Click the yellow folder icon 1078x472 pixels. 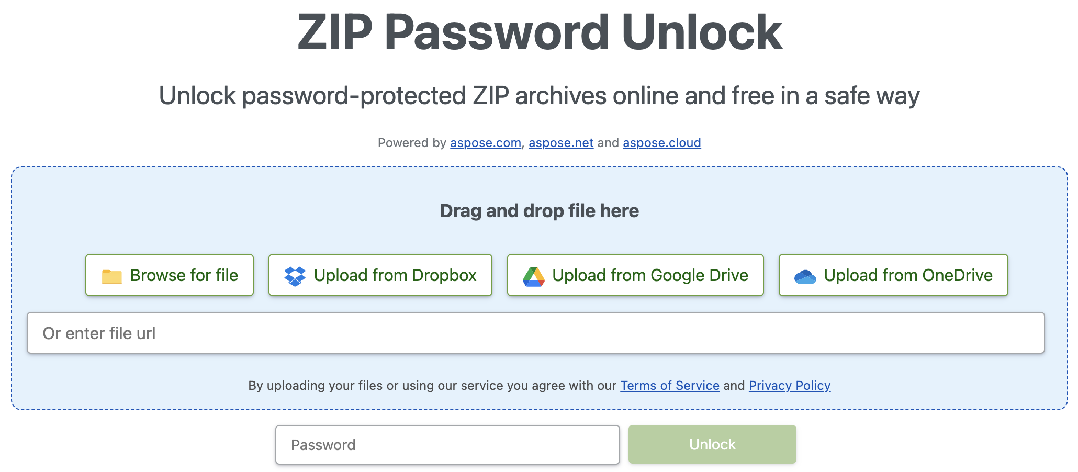coord(111,276)
